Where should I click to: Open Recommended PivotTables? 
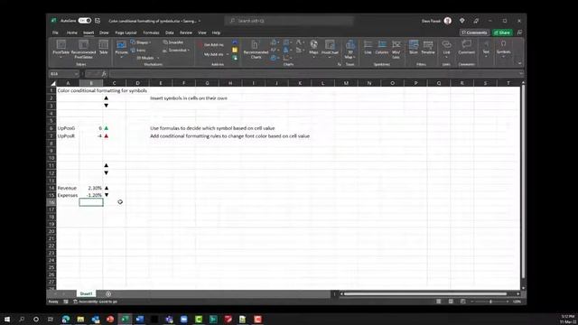83,49
